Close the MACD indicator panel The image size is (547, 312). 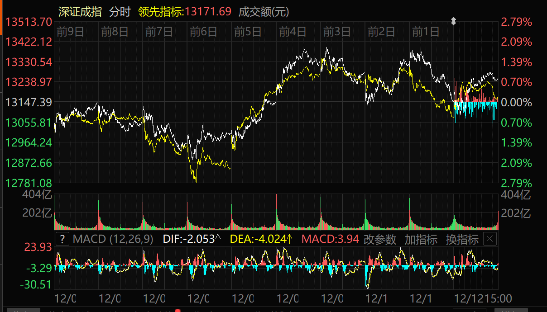[490, 239]
